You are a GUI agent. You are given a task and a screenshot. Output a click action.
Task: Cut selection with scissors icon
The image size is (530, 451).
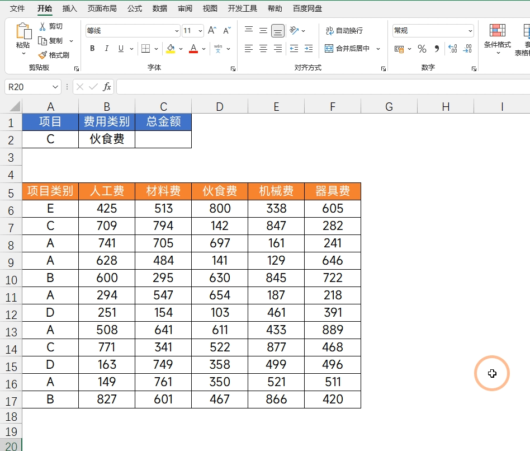[x=42, y=26]
